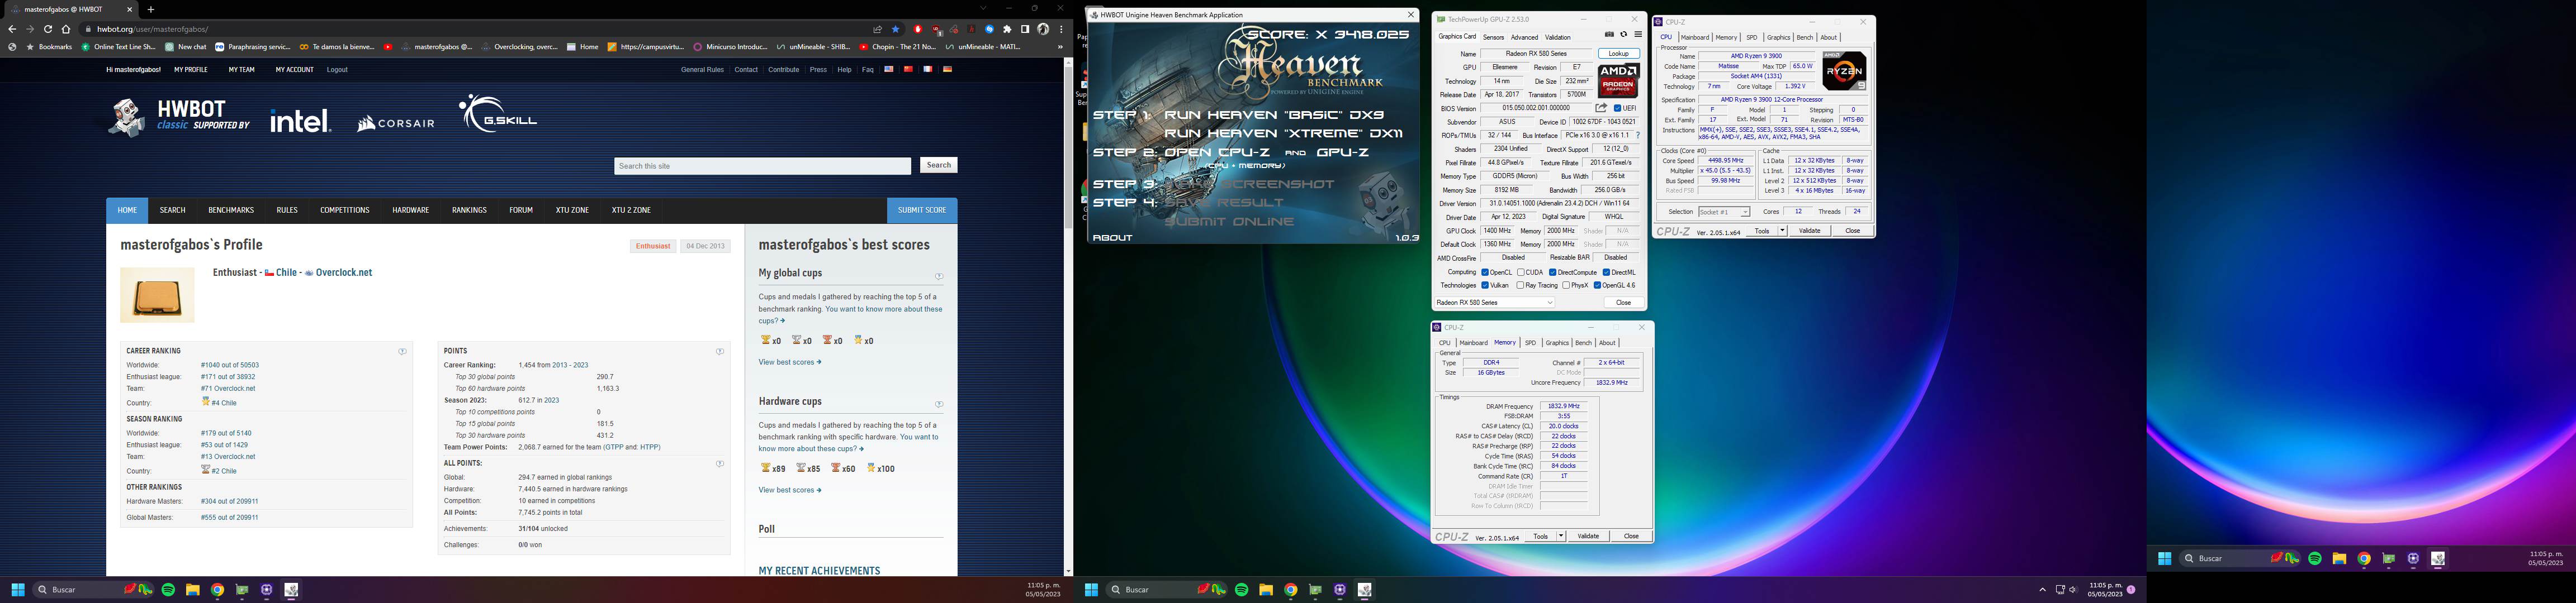Toggle UEFI checkbox in GPU-Z
Viewport: 2576px width, 603px height.
point(1617,108)
